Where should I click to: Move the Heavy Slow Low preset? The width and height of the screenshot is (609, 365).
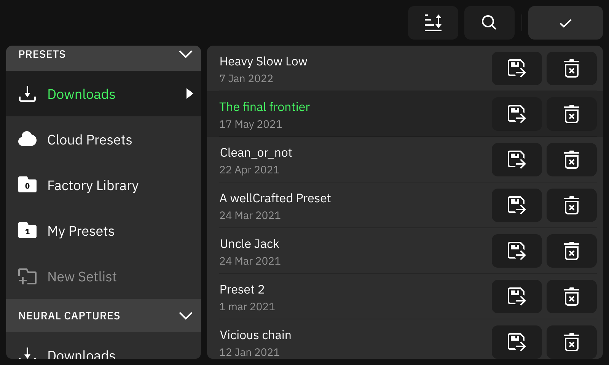click(x=517, y=68)
